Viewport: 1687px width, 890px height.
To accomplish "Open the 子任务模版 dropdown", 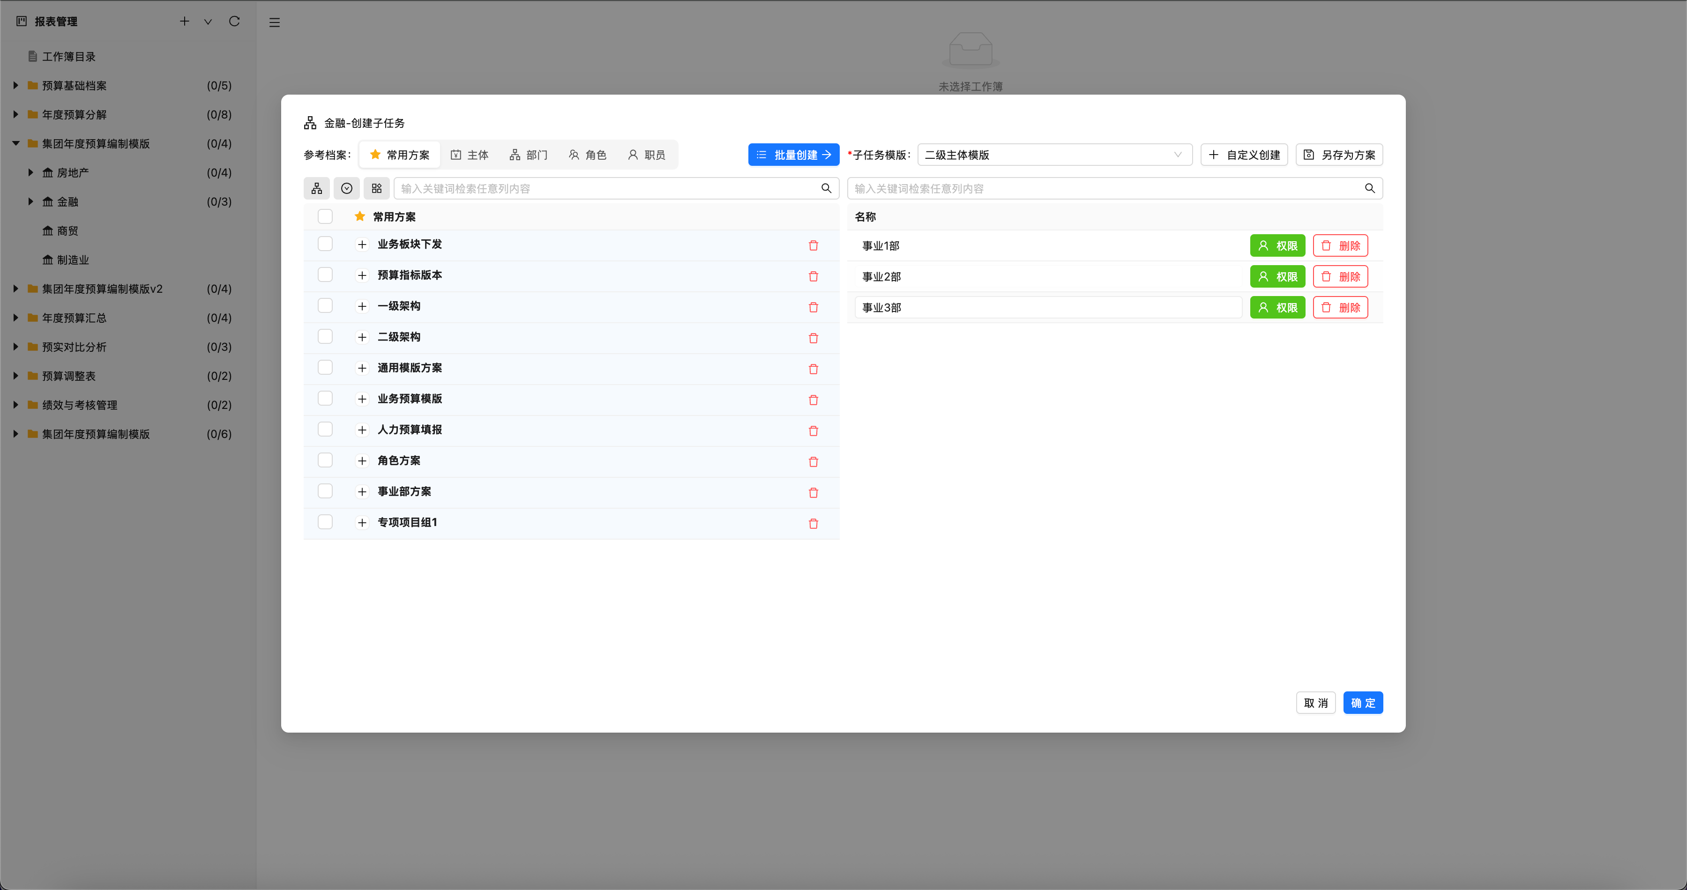I will pos(1054,155).
